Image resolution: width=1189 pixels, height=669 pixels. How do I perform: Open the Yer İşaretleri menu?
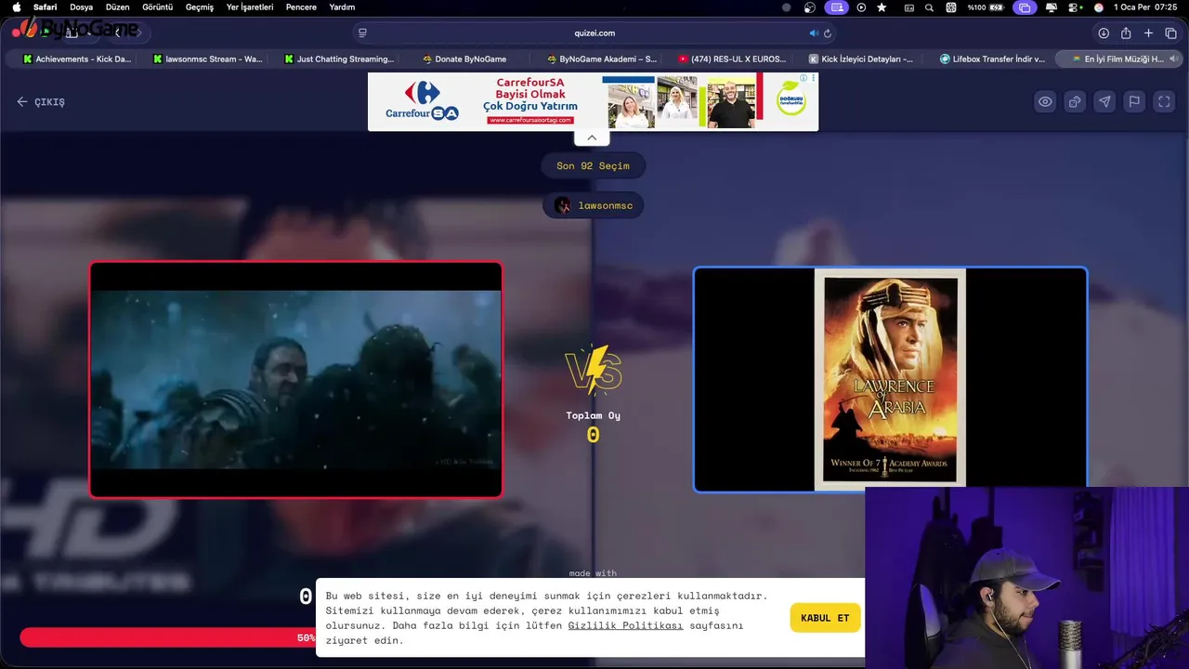pos(250,7)
